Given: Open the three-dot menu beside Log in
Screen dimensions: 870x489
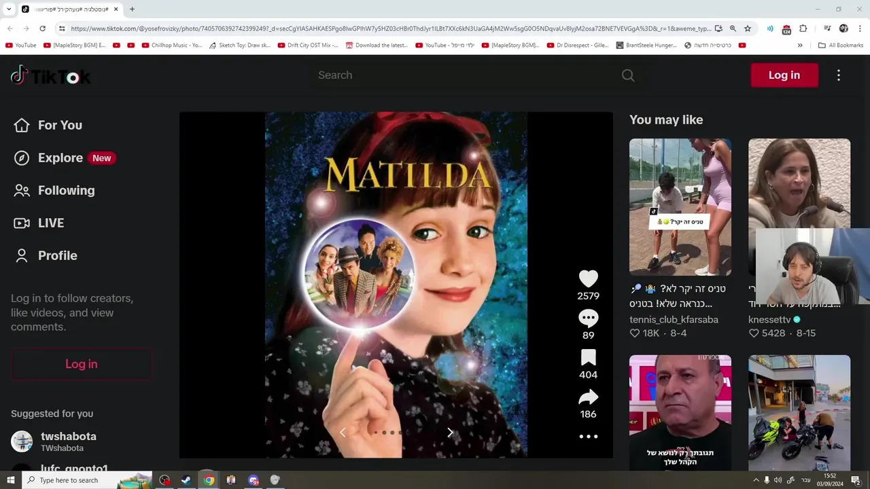Looking at the screenshot, I should 839,75.
